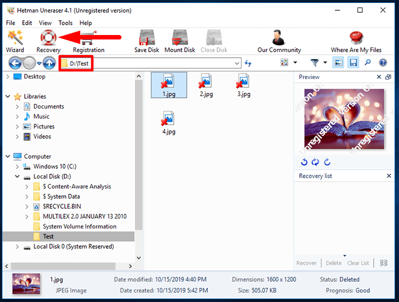The height and width of the screenshot is (302, 399).
Task: Select deleted file 1.jpg
Action: [169, 85]
